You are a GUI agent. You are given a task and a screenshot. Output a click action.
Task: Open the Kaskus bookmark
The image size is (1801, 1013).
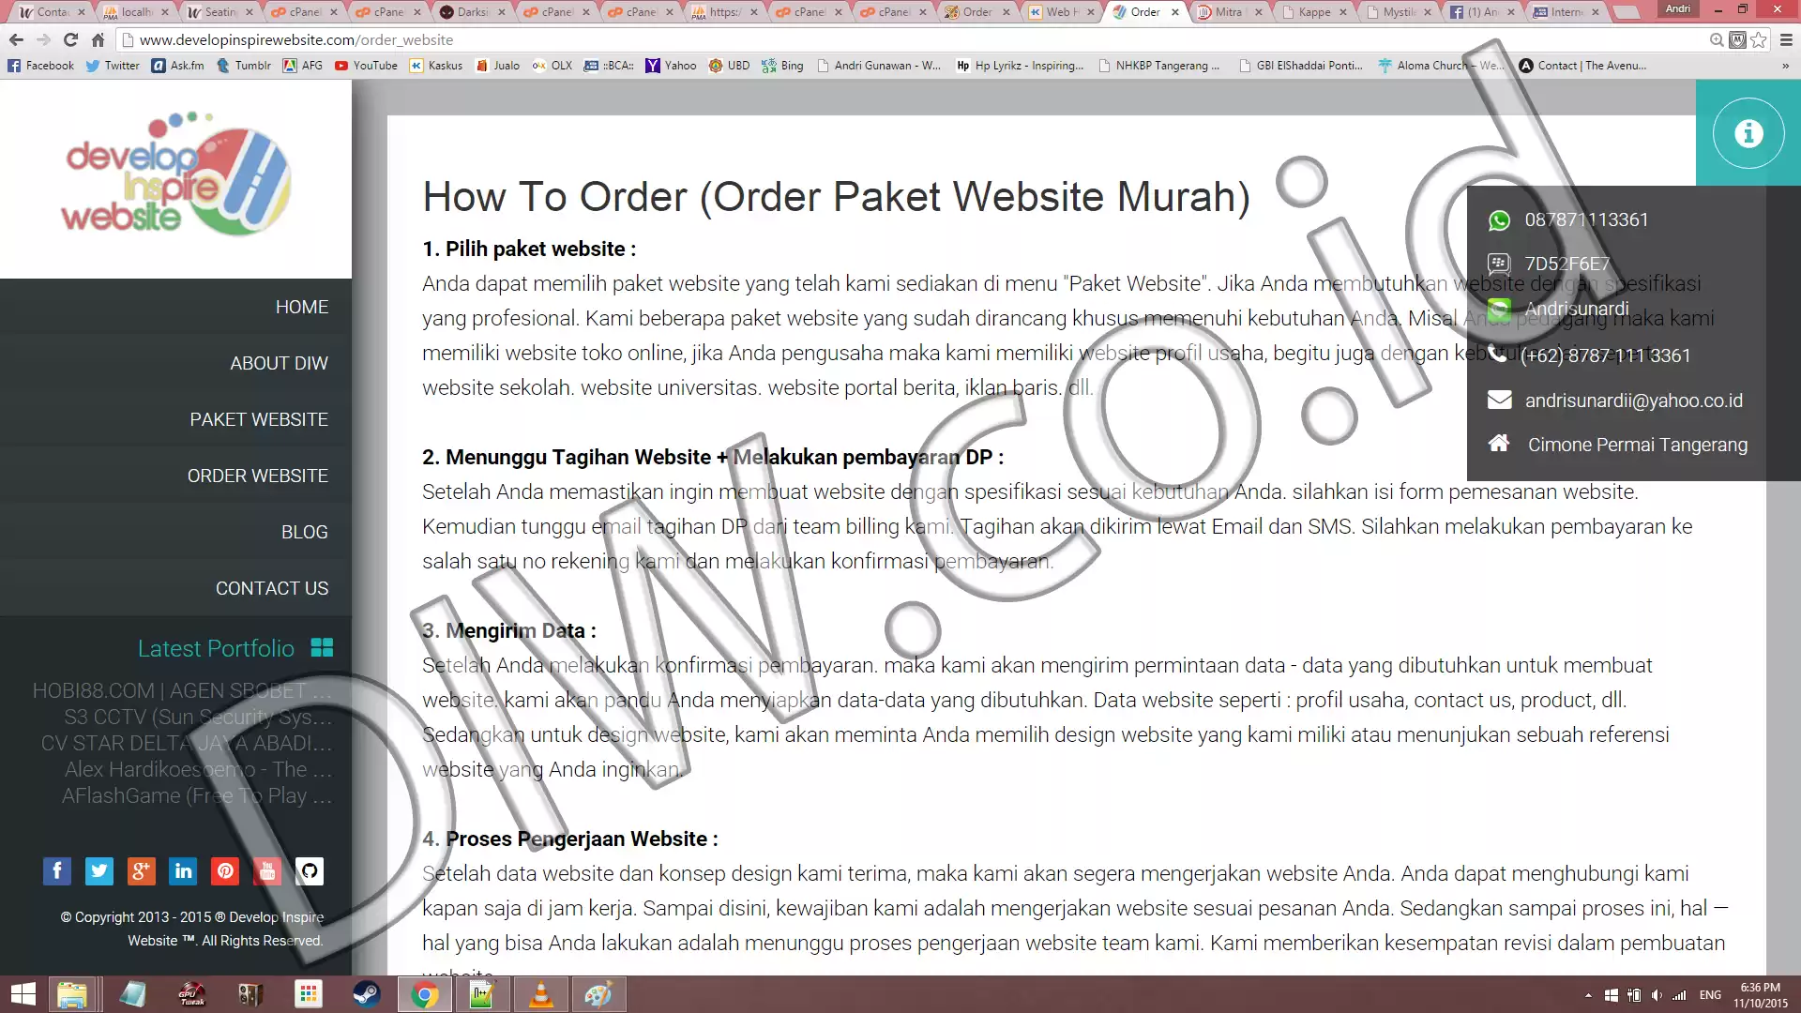coord(436,66)
